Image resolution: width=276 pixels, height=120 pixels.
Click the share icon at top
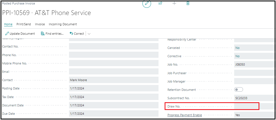coord(160,3)
